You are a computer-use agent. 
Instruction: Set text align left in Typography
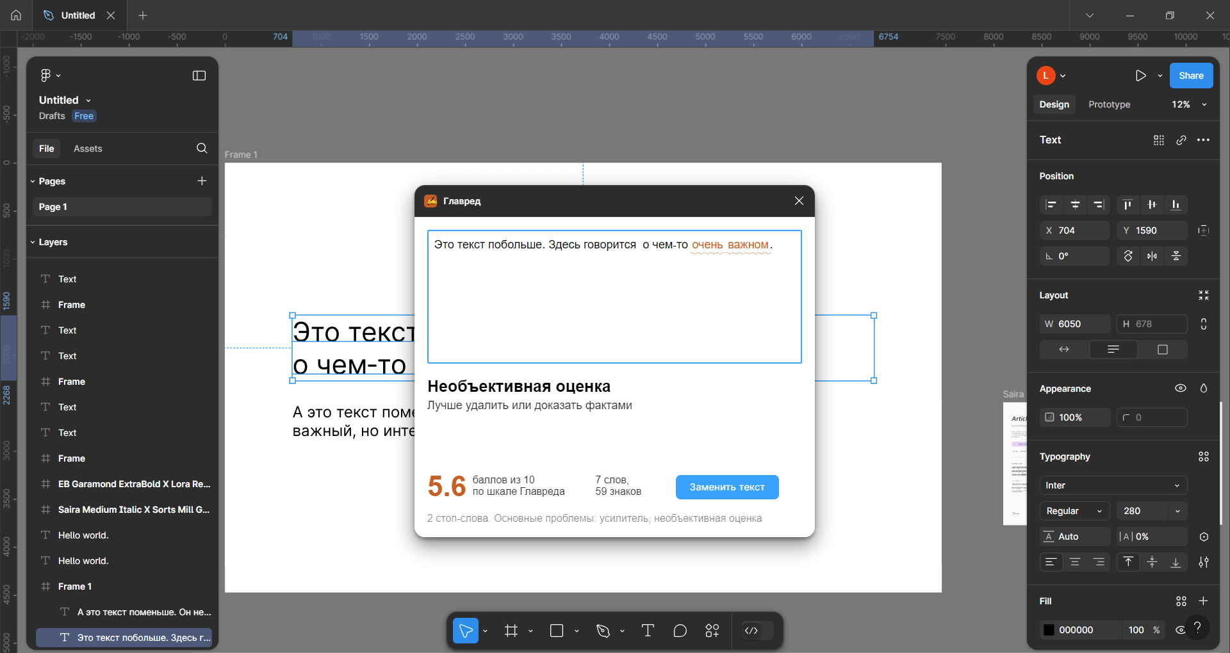pos(1051,562)
